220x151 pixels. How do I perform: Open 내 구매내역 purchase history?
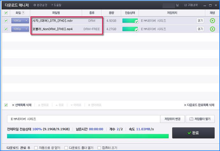[x=191, y=5]
